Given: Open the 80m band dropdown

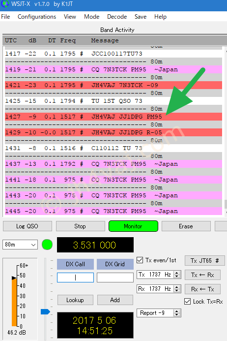Looking at the screenshot, I should 20,245.
